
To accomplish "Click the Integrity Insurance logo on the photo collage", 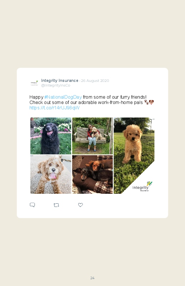I will [x=142, y=186].
